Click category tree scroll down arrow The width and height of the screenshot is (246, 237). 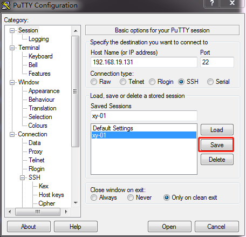tap(76, 203)
